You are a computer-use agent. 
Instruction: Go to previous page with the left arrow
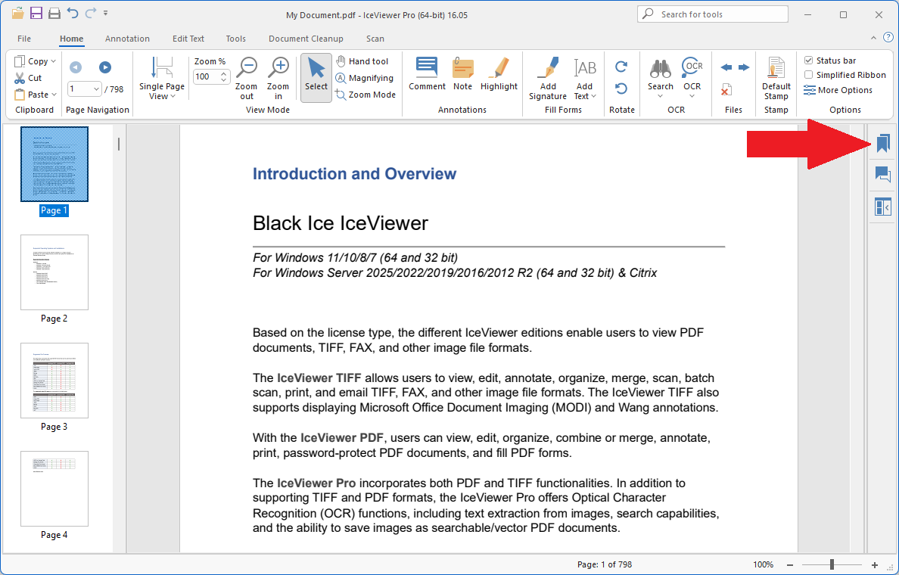tap(75, 67)
